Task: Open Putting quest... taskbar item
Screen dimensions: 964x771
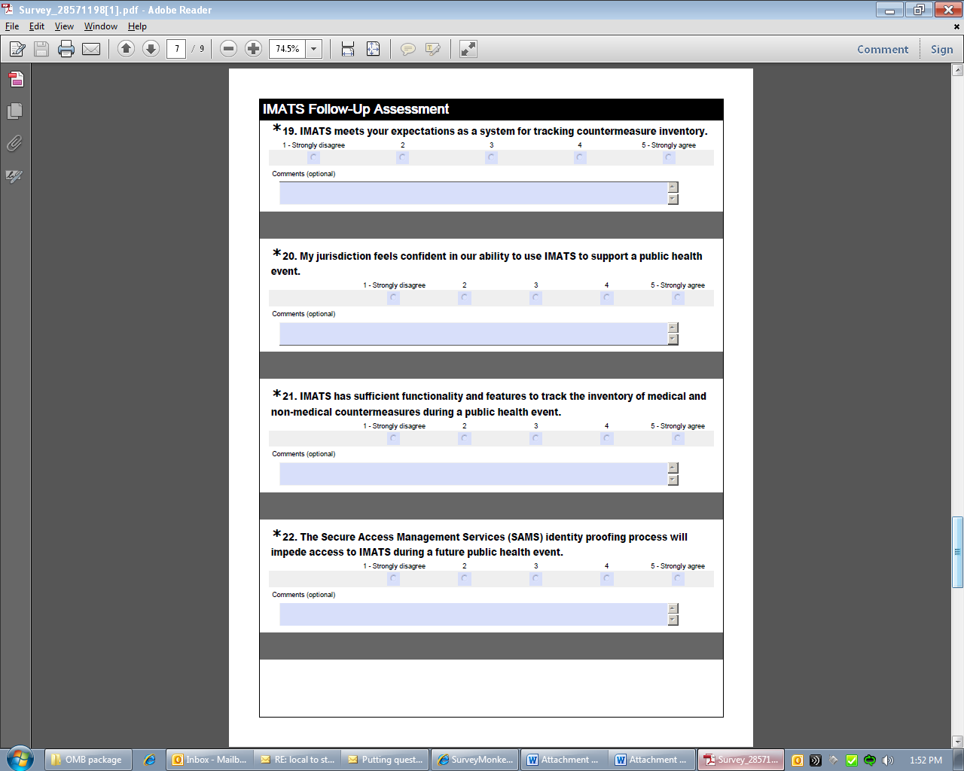Action: click(386, 760)
